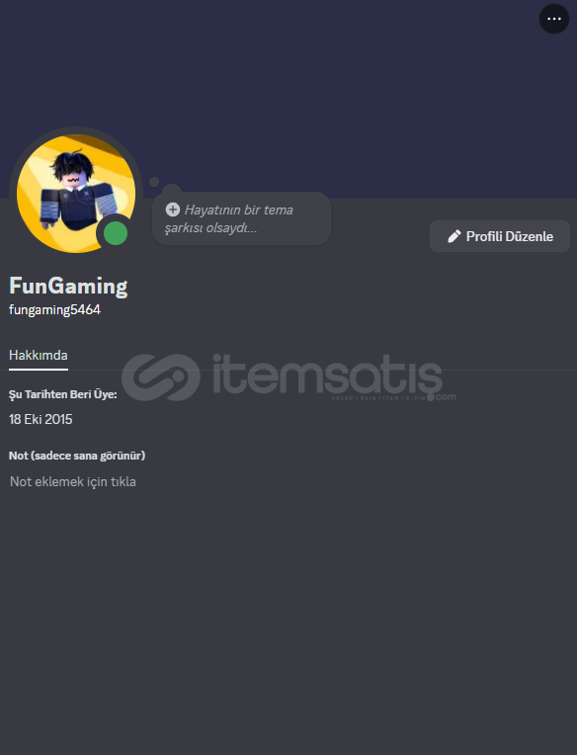577x755 pixels.
Task: Click the Not (sadece sana görünür) heading
Action: (77, 456)
